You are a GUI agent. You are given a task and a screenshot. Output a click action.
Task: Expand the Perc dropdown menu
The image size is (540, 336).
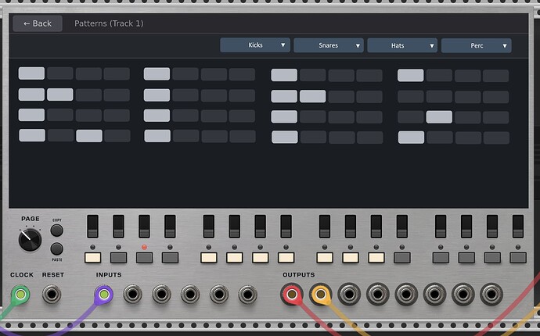[477, 45]
